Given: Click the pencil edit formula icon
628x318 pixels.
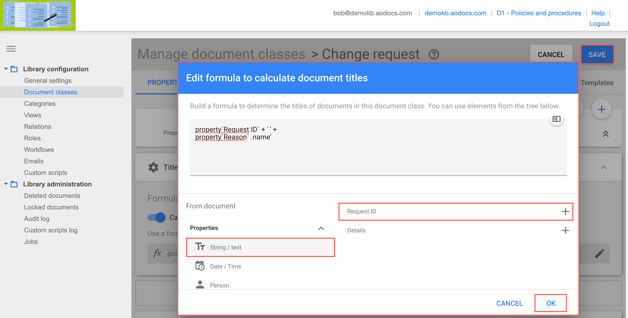Looking at the screenshot, I should tap(600, 253).
